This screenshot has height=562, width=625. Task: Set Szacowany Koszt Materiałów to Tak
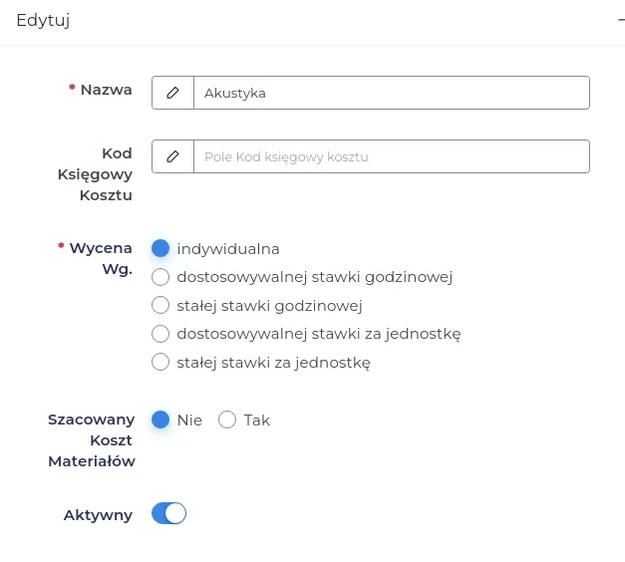(x=227, y=420)
